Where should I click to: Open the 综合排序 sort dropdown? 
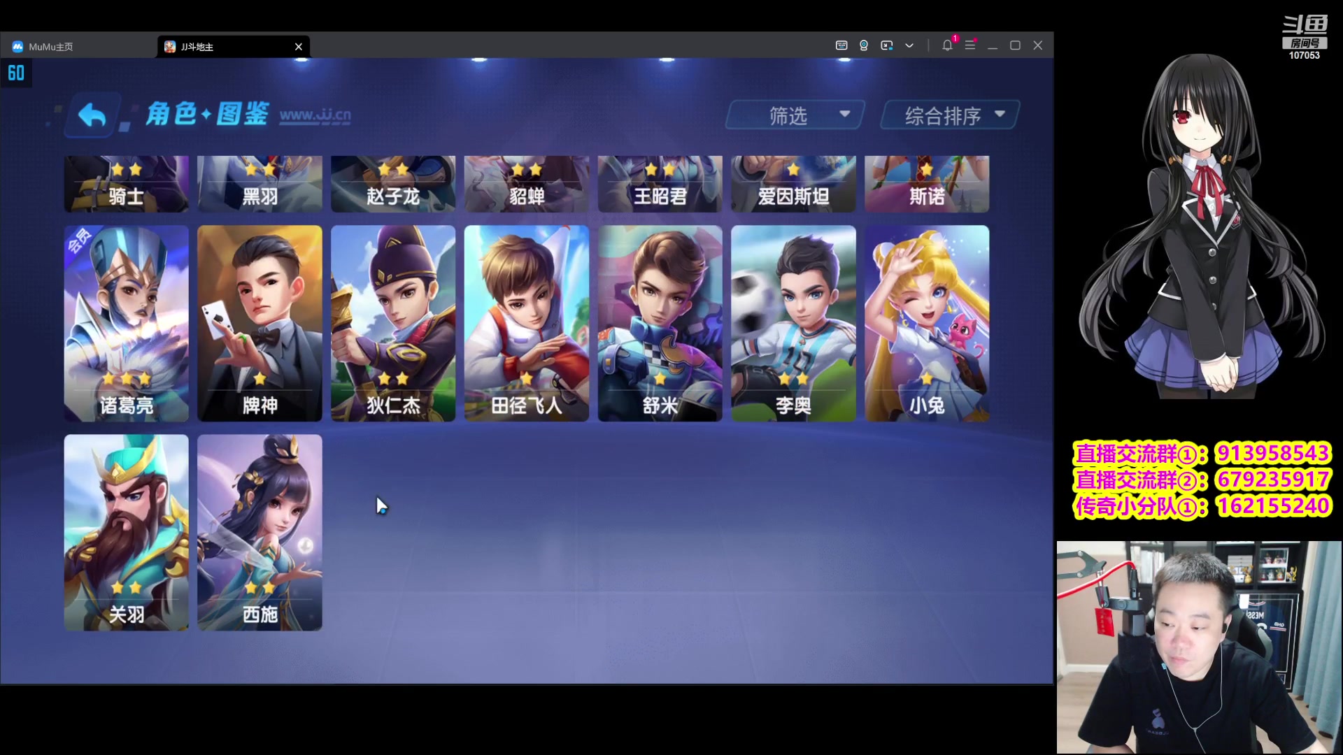pyautogui.click(x=950, y=115)
